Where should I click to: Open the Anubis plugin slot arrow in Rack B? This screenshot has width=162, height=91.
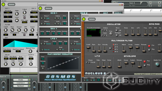click(30, 80)
